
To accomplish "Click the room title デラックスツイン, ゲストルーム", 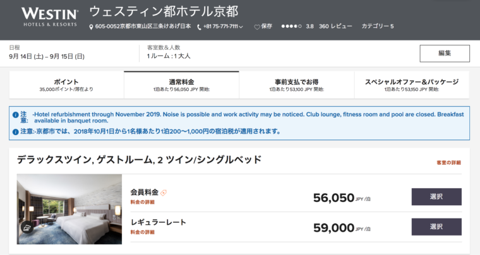I will 139,160.
